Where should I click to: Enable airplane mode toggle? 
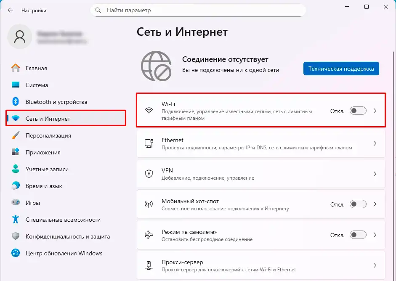[x=358, y=234]
